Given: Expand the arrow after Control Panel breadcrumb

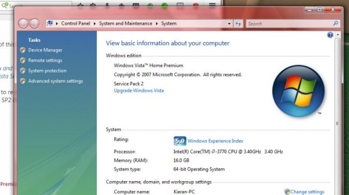Looking at the screenshot, I should (94, 24).
